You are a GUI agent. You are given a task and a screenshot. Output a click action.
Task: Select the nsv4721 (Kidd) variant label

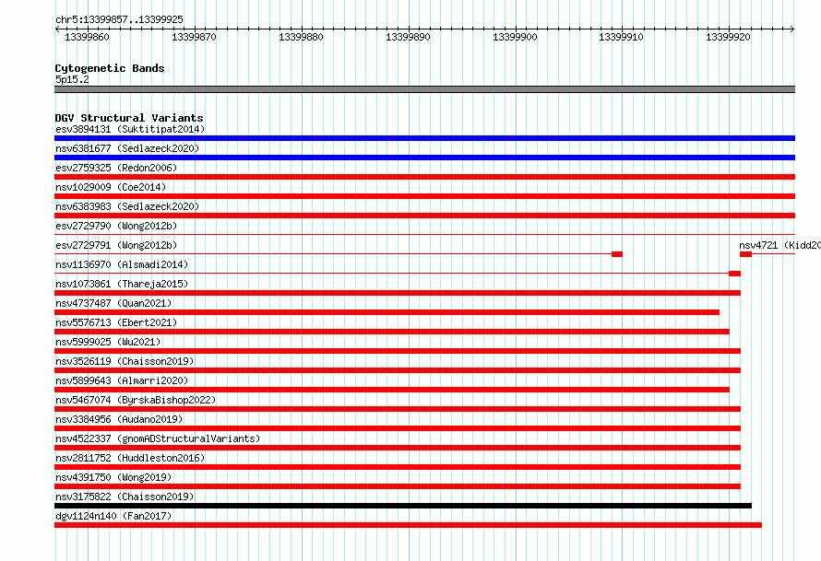(779, 245)
